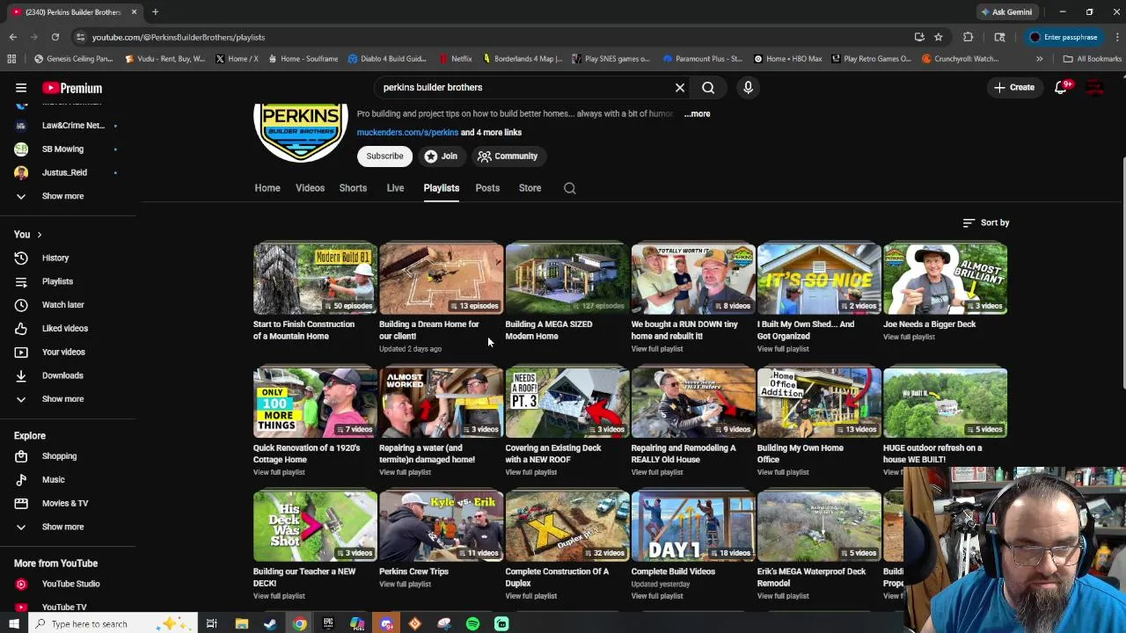The width and height of the screenshot is (1126, 633).
Task: Open the Community button
Action: (508, 156)
